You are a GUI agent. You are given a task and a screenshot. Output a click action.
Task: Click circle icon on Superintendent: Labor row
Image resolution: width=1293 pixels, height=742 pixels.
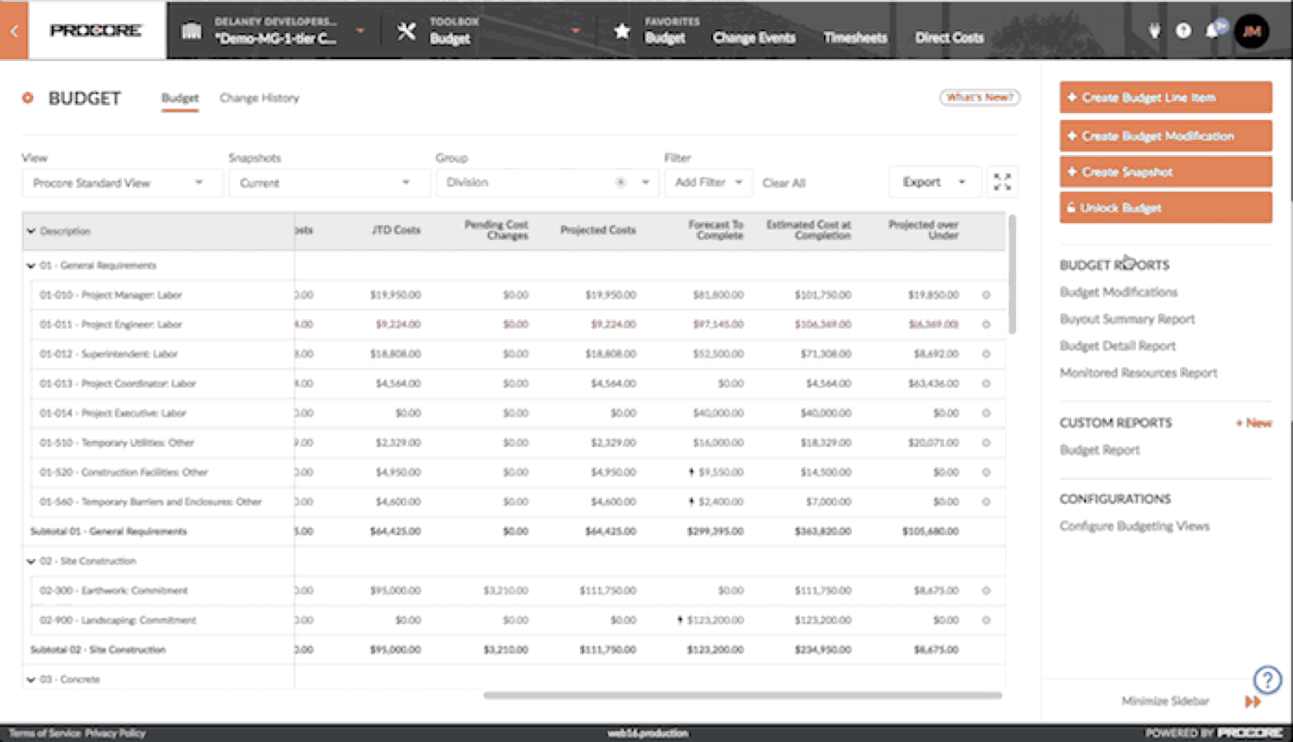[986, 354]
